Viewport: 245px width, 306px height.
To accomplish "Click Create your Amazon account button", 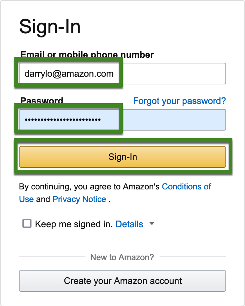I will click(x=122, y=281).
